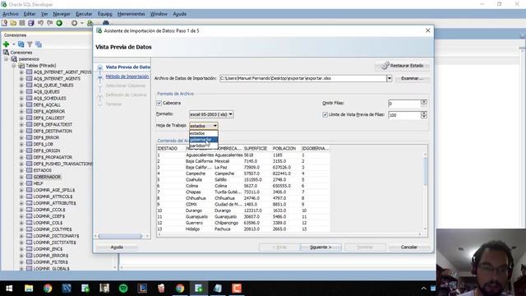Click the preview row limit stepper arrows
Image resolution: width=526 pixels, height=296 pixels.
424,115
